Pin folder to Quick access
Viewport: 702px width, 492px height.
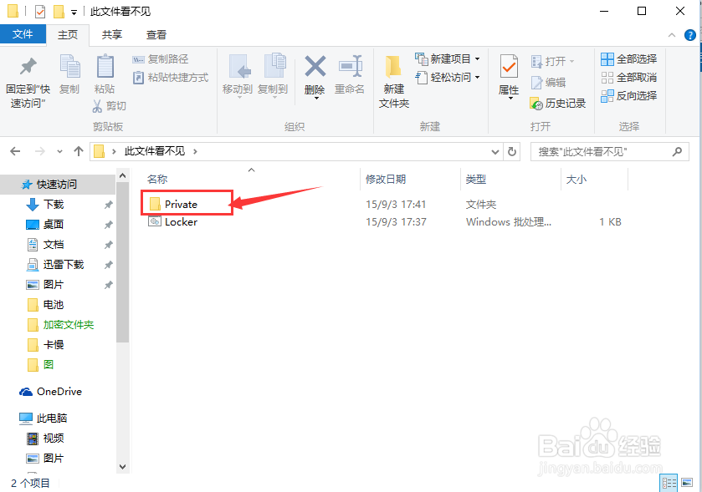point(28,84)
